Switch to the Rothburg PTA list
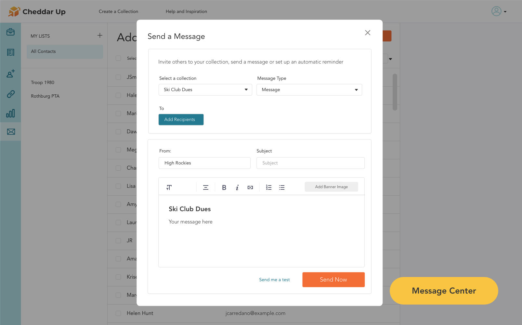Viewport: 522px width, 325px height. coord(45,96)
